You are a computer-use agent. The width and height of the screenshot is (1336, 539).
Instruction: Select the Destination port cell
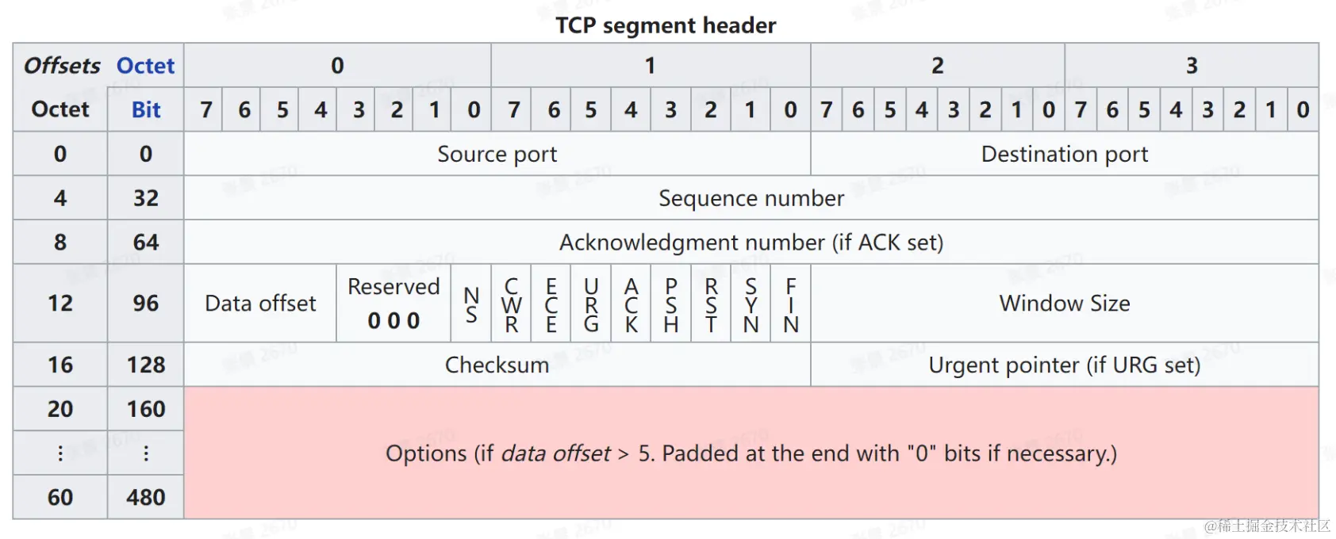(x=1064, y=154)
